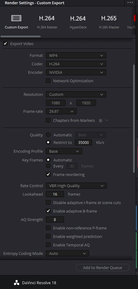Image resolution: width=138 pixels, height=289 pixels.
Task: Open the three-dot options menu
Action: tap(130, 3)
